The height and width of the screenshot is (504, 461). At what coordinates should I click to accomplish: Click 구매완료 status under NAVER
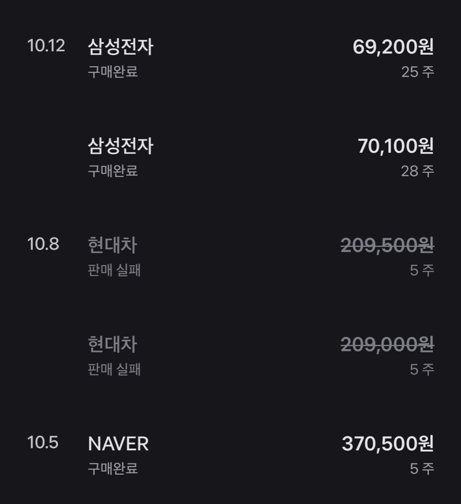113,469
